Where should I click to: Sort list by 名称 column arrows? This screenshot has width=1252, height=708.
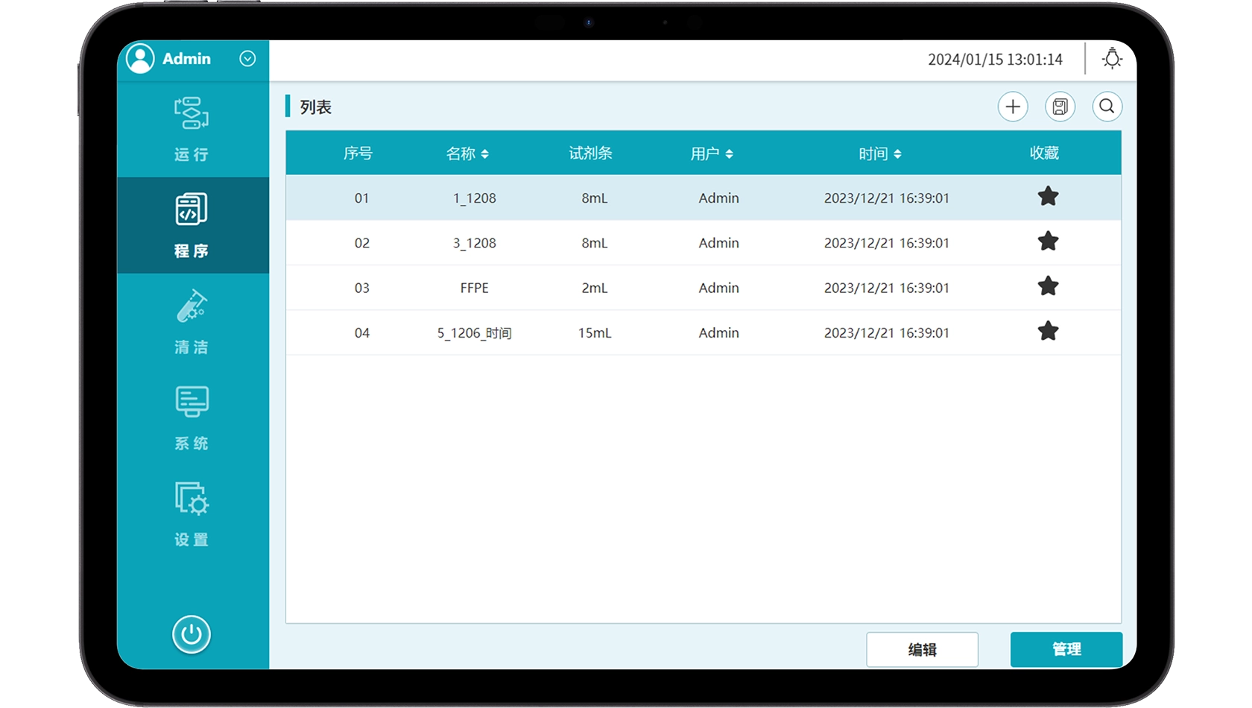click(x=484, y=154)
